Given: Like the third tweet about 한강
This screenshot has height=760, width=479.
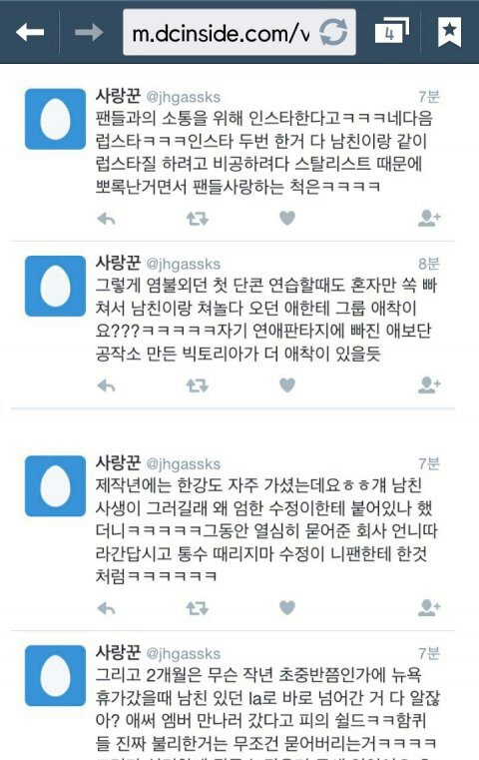Looking at the screenshot, I should pyautogui.click(x=287, y=607).
